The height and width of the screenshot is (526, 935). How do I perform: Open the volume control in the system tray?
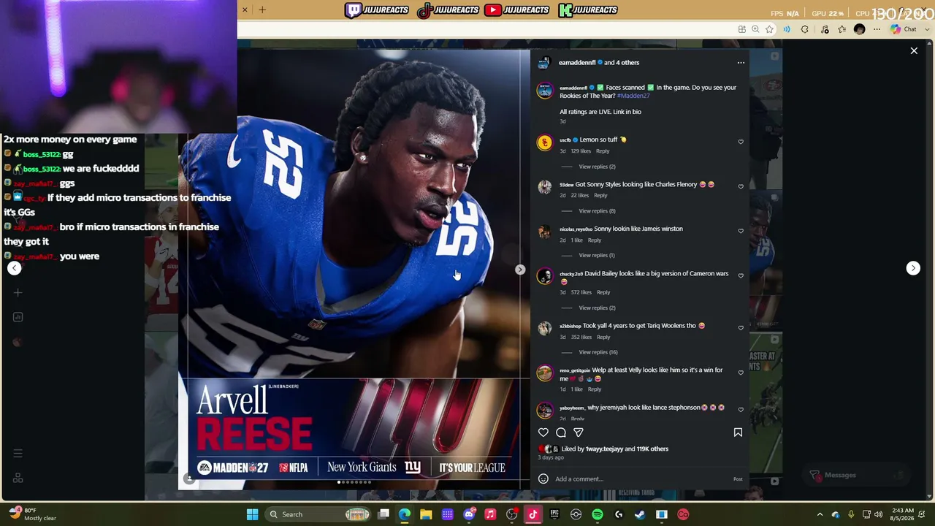[x=878, y=514]
